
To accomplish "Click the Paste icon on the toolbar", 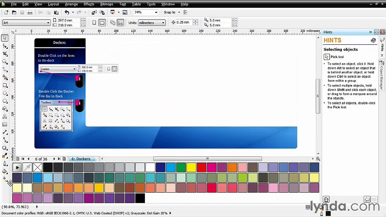I will (56, 12).
